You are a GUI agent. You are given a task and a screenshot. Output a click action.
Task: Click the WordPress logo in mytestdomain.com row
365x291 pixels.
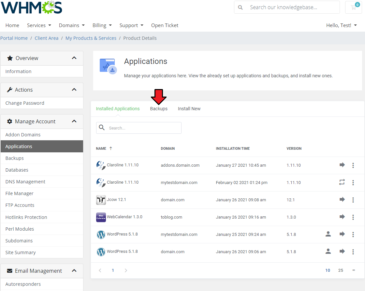click(101, 234)
